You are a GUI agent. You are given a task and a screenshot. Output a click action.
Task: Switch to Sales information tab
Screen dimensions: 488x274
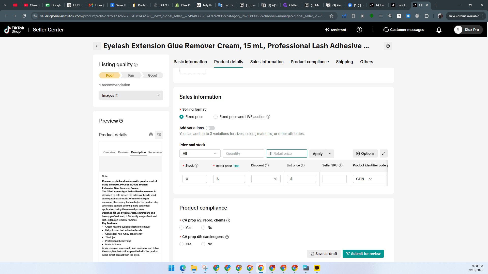[x=267, y=62]
